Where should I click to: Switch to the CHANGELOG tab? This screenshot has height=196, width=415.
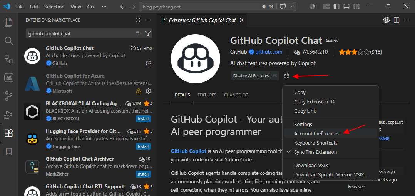236,95
